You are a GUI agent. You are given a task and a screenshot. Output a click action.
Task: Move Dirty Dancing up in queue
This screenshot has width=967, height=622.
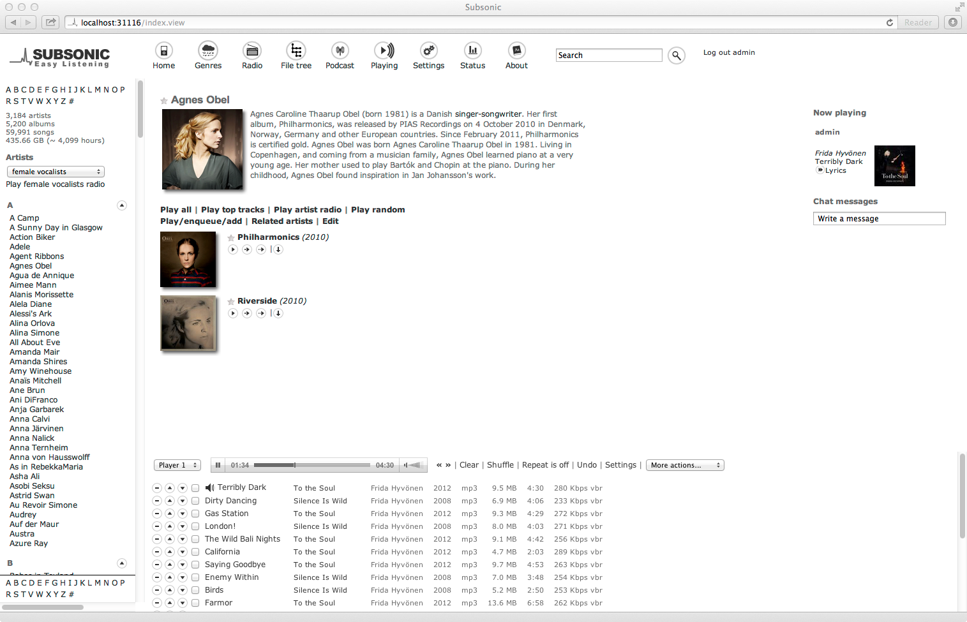click(x=170, y=501)
